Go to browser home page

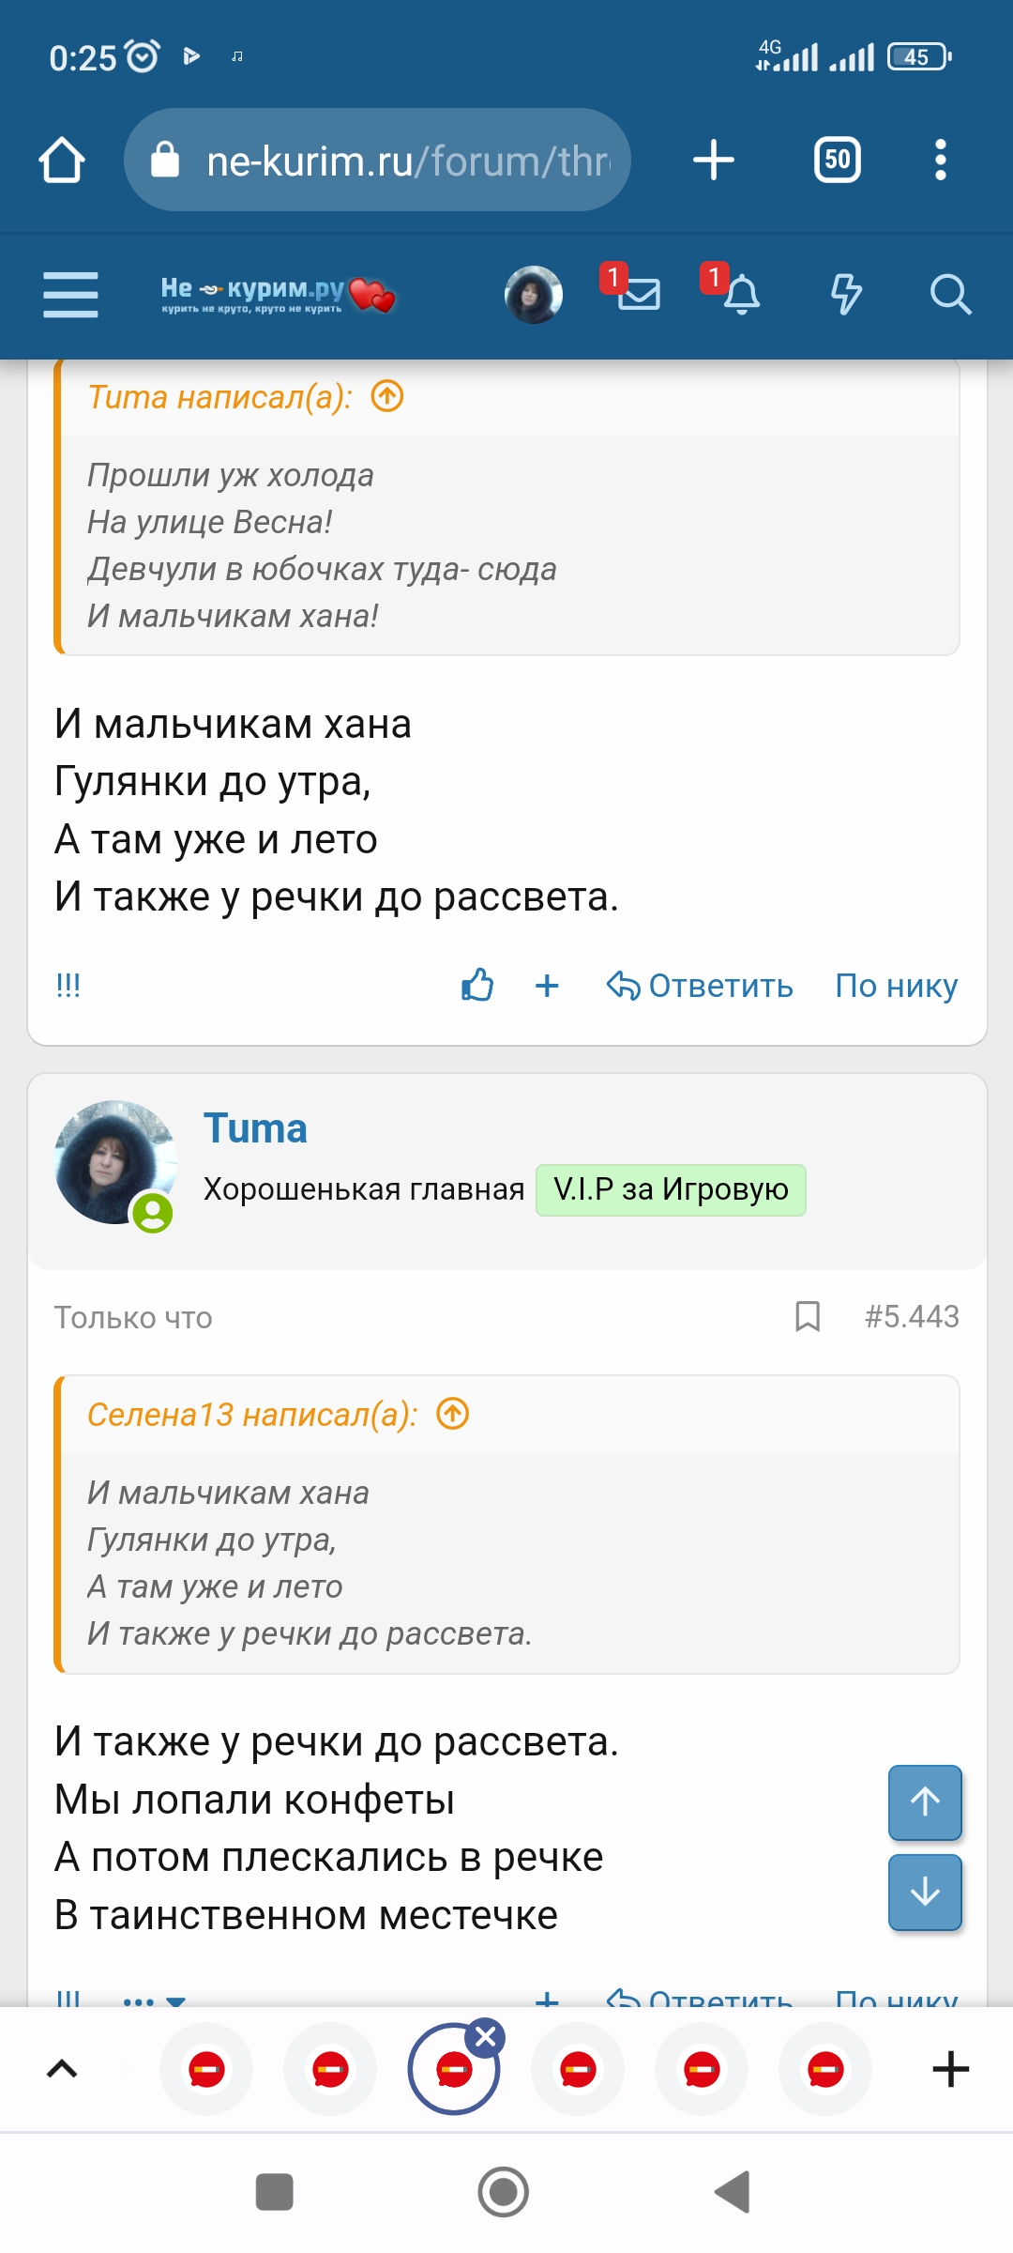click(62, 160)
